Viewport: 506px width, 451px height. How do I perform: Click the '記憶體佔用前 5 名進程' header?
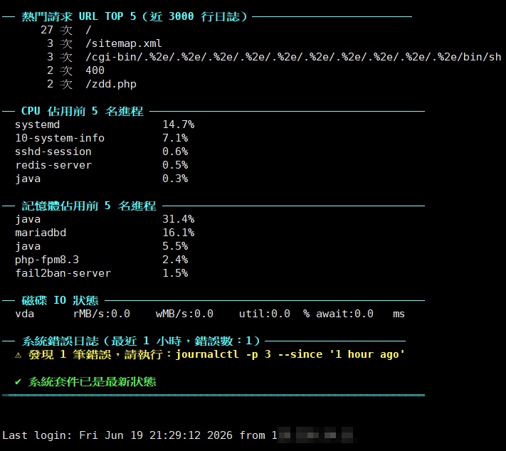coord(89,206)
